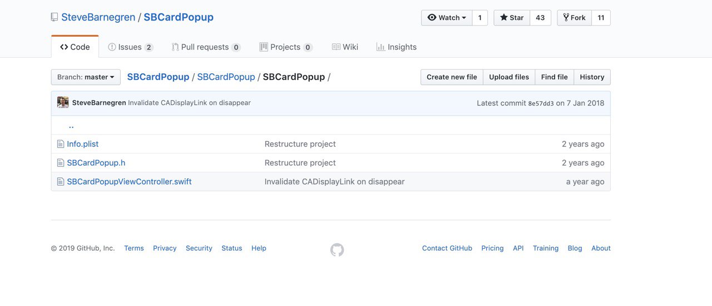The height and width of the screenshot is (306, 712).
Task: Click Find file button
Action: point(555,77)
